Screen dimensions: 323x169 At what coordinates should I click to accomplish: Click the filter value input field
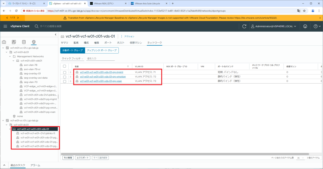coord(100,58)
